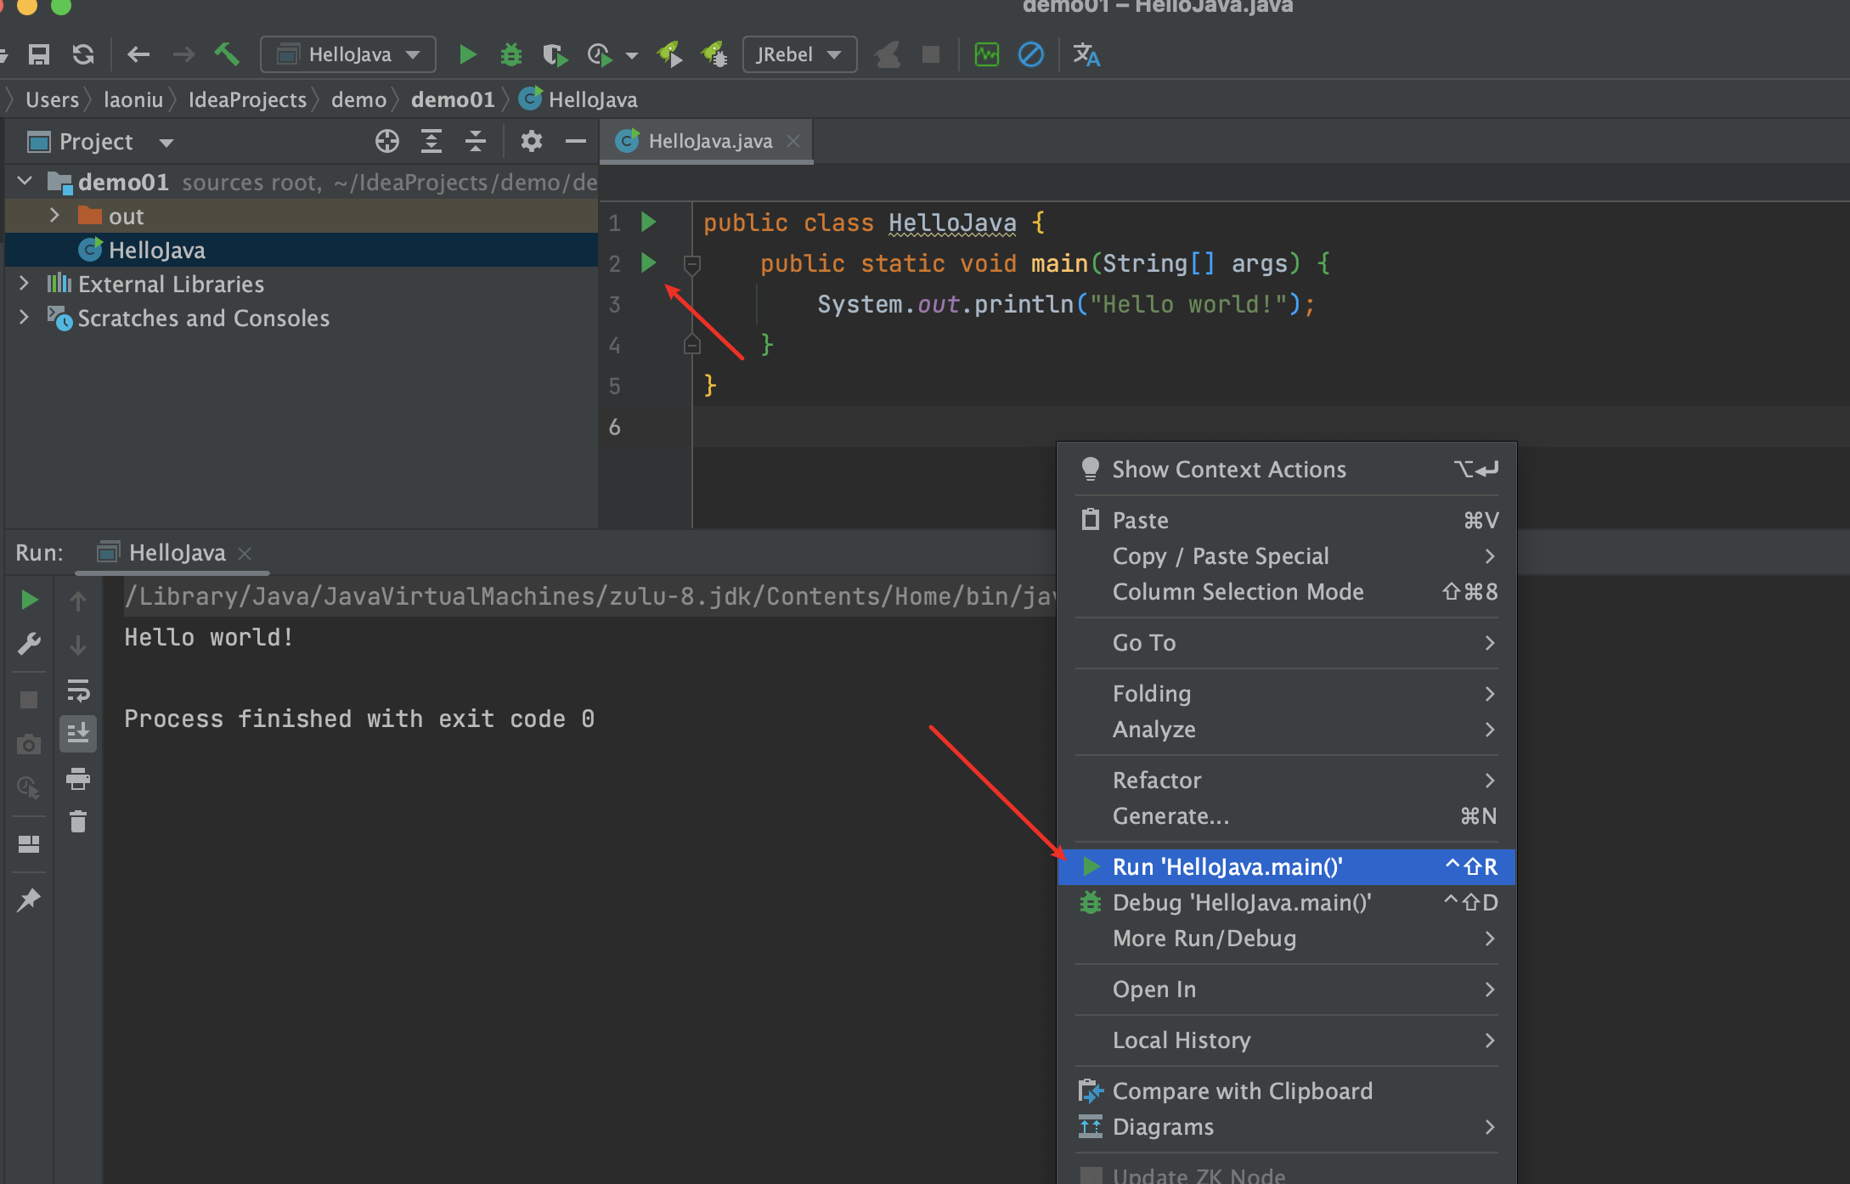The width and height of the screenshot is (1850, 1184).
Task: Click the Select Opened File target icon
Action: (386, 141)
